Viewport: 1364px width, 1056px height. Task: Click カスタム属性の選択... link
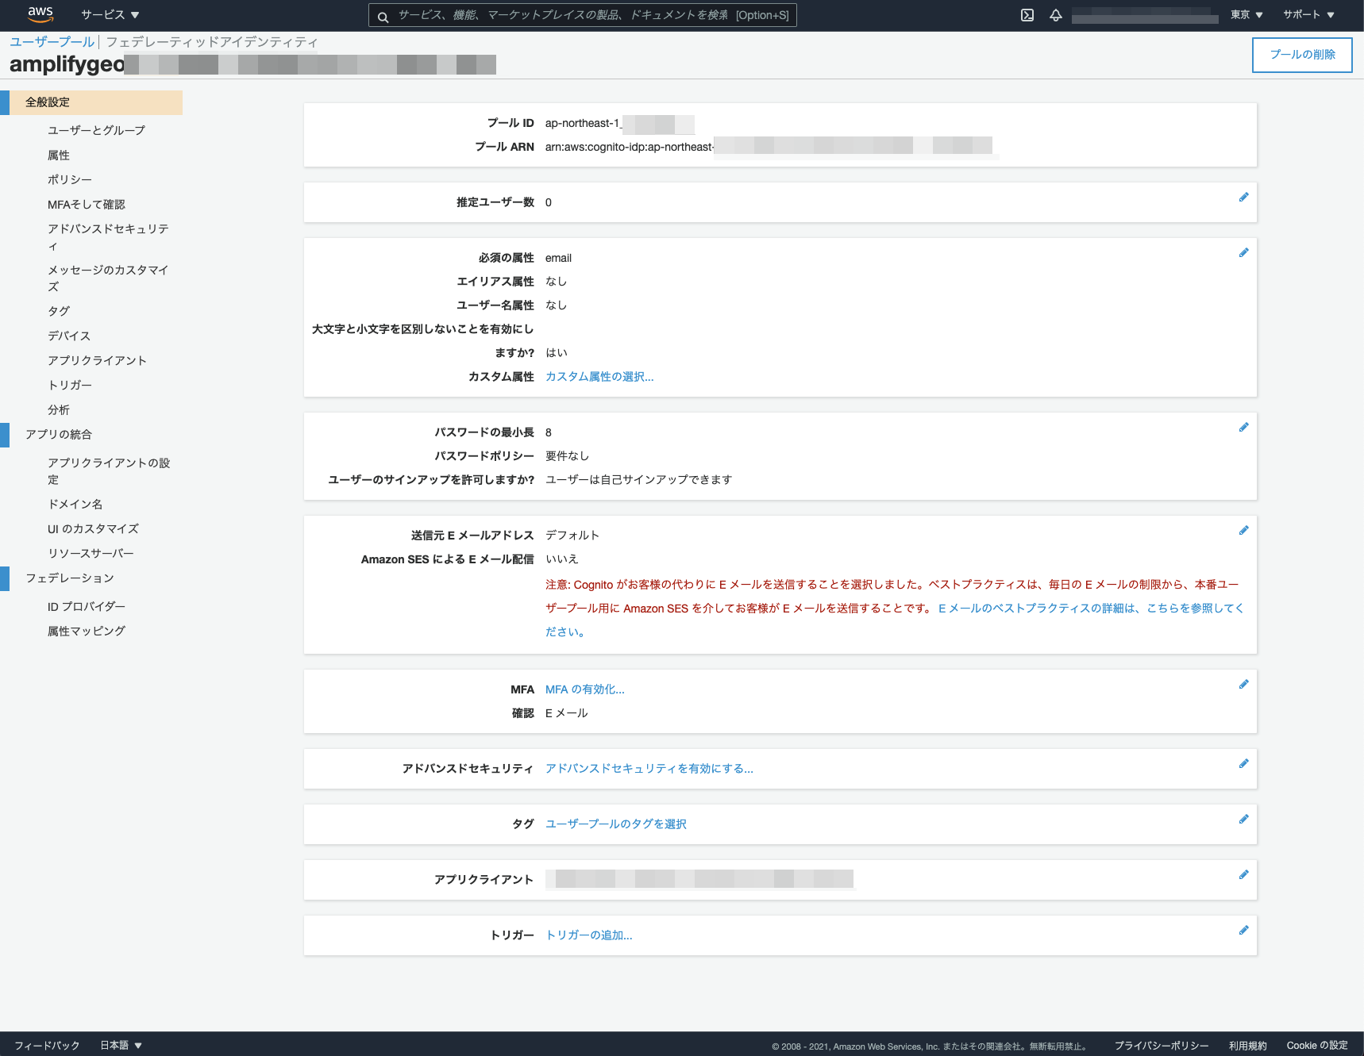[x=599, y=377]
